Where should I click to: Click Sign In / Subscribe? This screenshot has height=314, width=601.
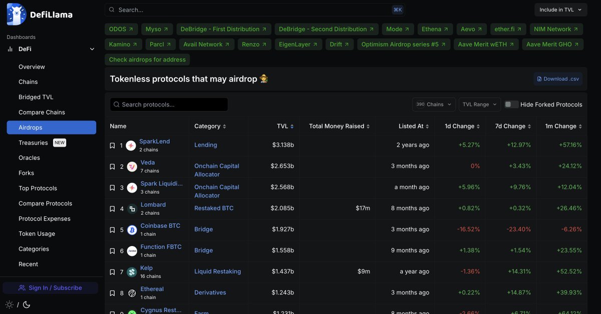(x=50, y=287)
